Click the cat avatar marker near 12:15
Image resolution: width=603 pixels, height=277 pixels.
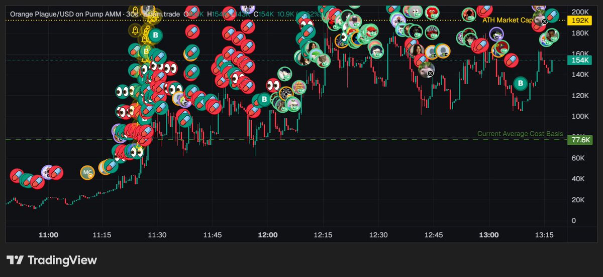tap(322, 60)
